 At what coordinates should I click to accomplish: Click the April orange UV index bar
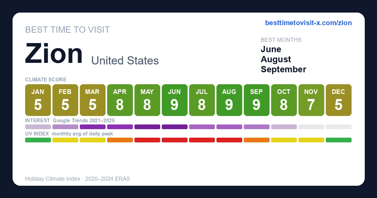(x=120, y=140)
